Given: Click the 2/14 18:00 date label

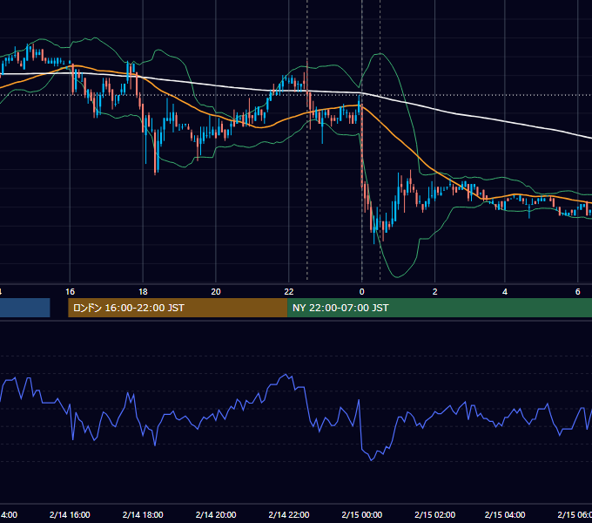Looking at the screenshot, I should click(x=143, y=514).
